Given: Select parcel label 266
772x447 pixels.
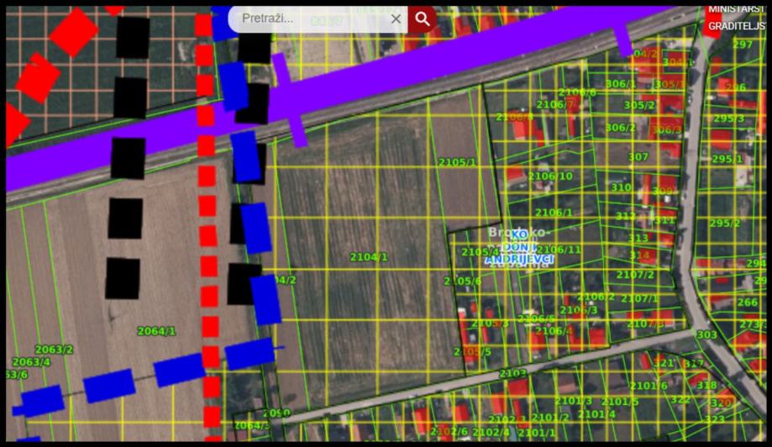Looking at the screenshot, I should (x=748, y=302).
